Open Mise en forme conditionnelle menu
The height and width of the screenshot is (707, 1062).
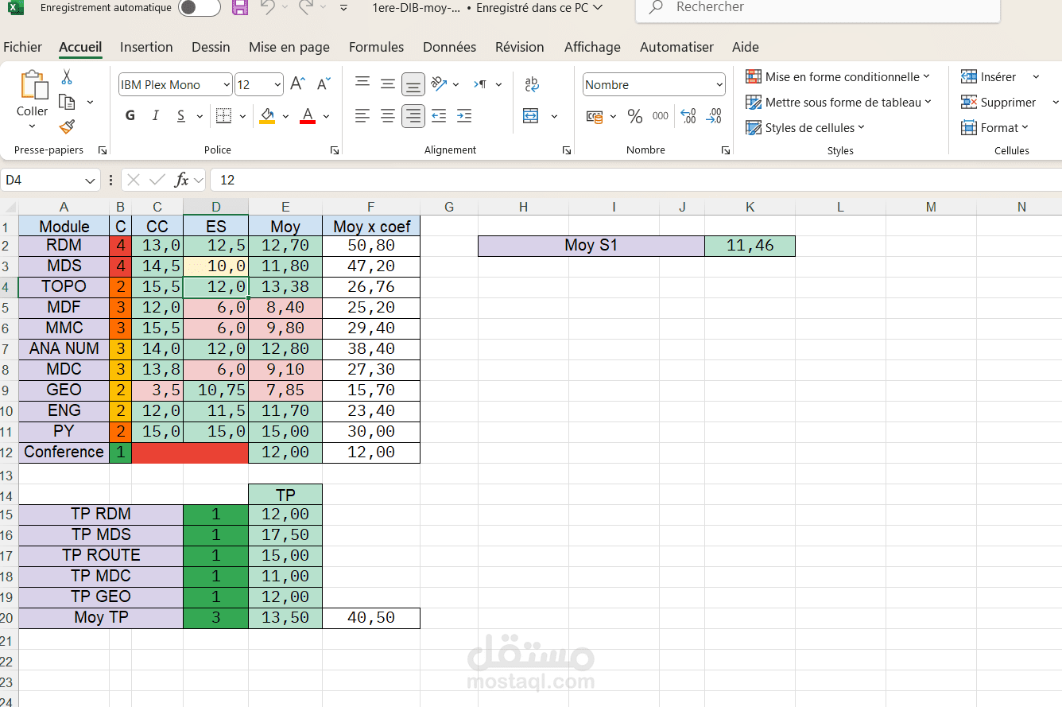tap(838, 77)
